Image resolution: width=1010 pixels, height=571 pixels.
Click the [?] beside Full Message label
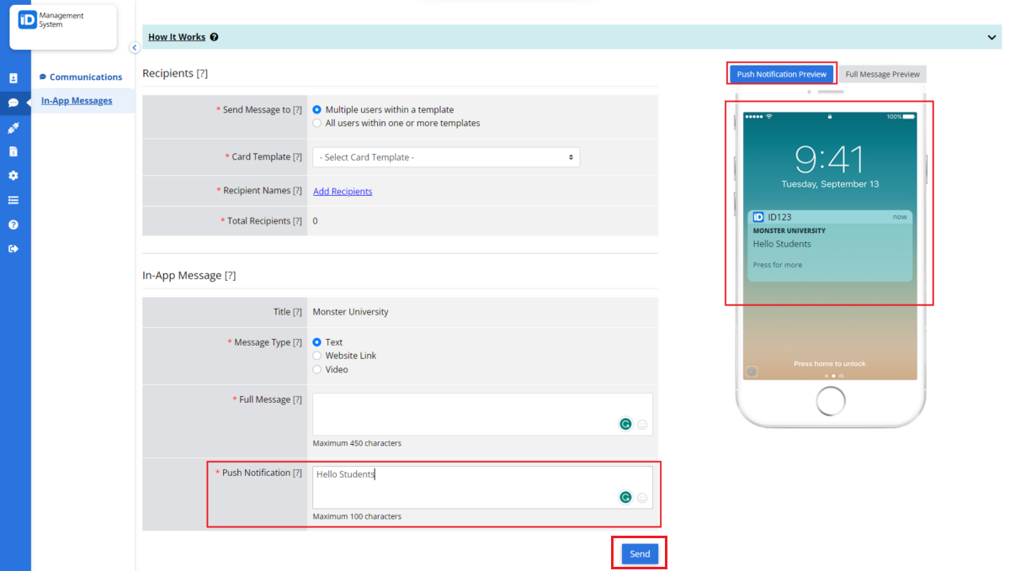[x=297, y=399]
